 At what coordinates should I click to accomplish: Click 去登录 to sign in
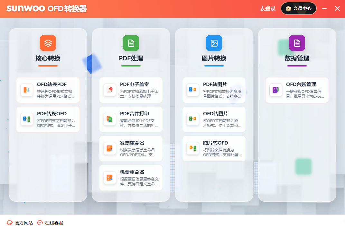tap(268, 9)
